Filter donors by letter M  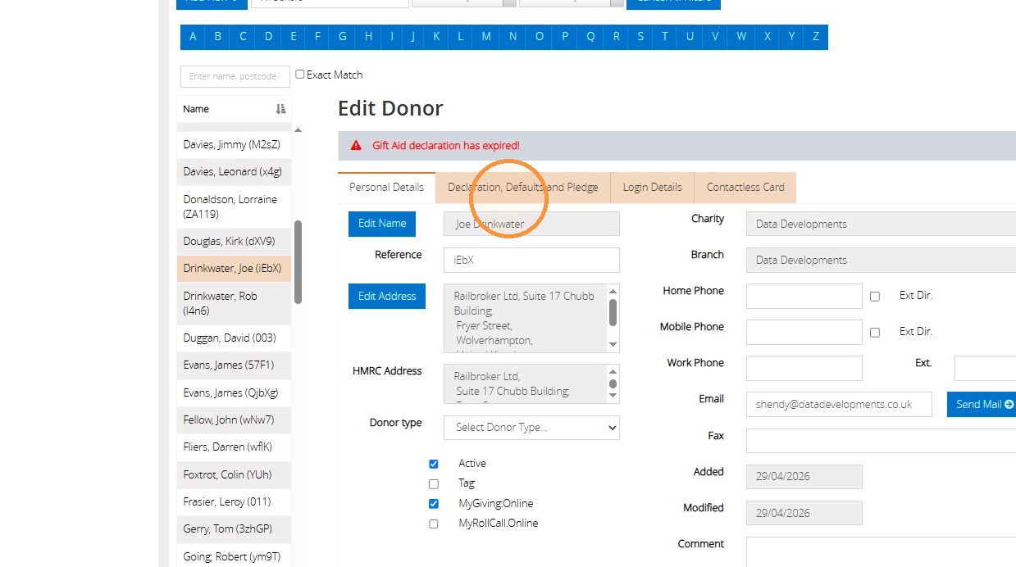[486, 37]
